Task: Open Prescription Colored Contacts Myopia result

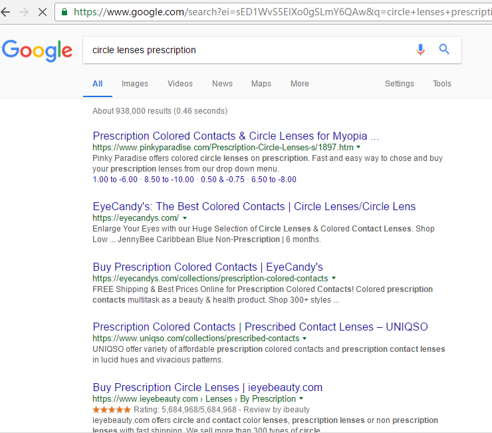Action: click(x=235, y=136)
